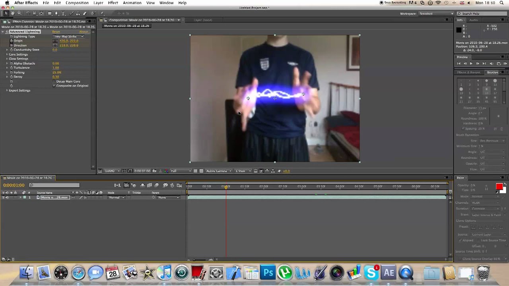
Task: Open the Composition menu
Action: pos(77,3)
